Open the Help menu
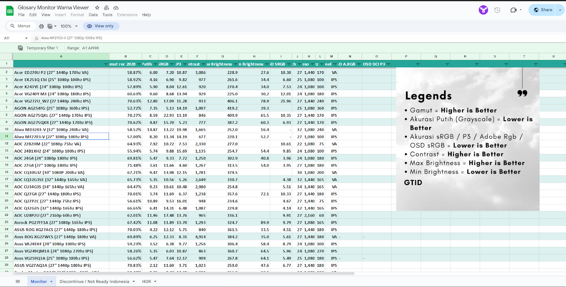566x287 pixels. click(146, 15)
